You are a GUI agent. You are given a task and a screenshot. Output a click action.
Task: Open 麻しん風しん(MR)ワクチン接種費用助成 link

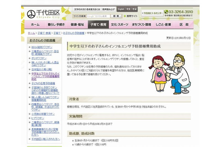tap(45, 99)
